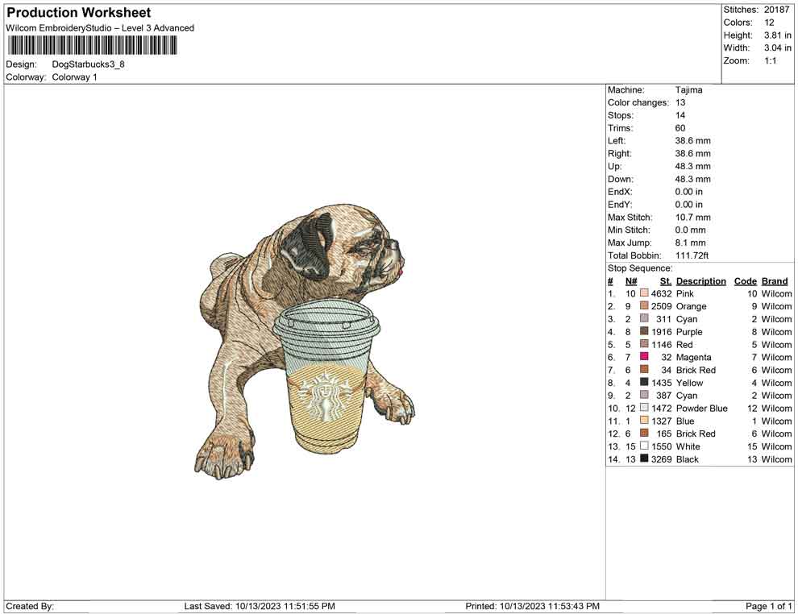798x614 pixels.
Task: Click the Powder Blue swatch in stop 10
Action: [x=644, y=408]
